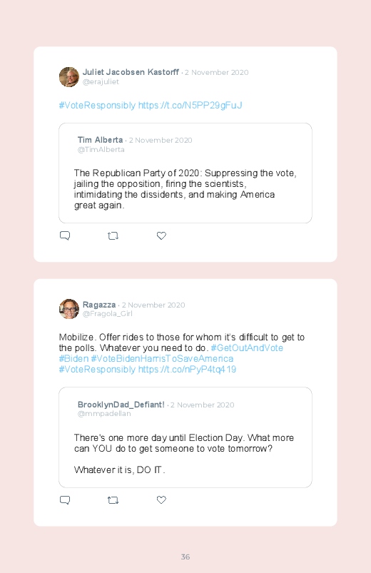The width and height of the screenshot is (371, 573).
Task: Open the t.co/nPyP4tq419 link
Action: pyautogui.click(x=187, y=369)
